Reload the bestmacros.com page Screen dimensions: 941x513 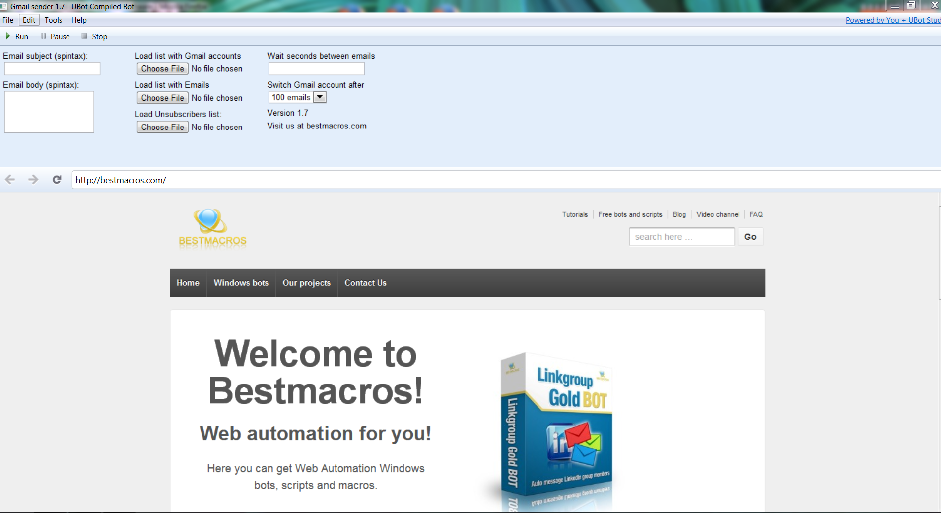click(57, 180)
